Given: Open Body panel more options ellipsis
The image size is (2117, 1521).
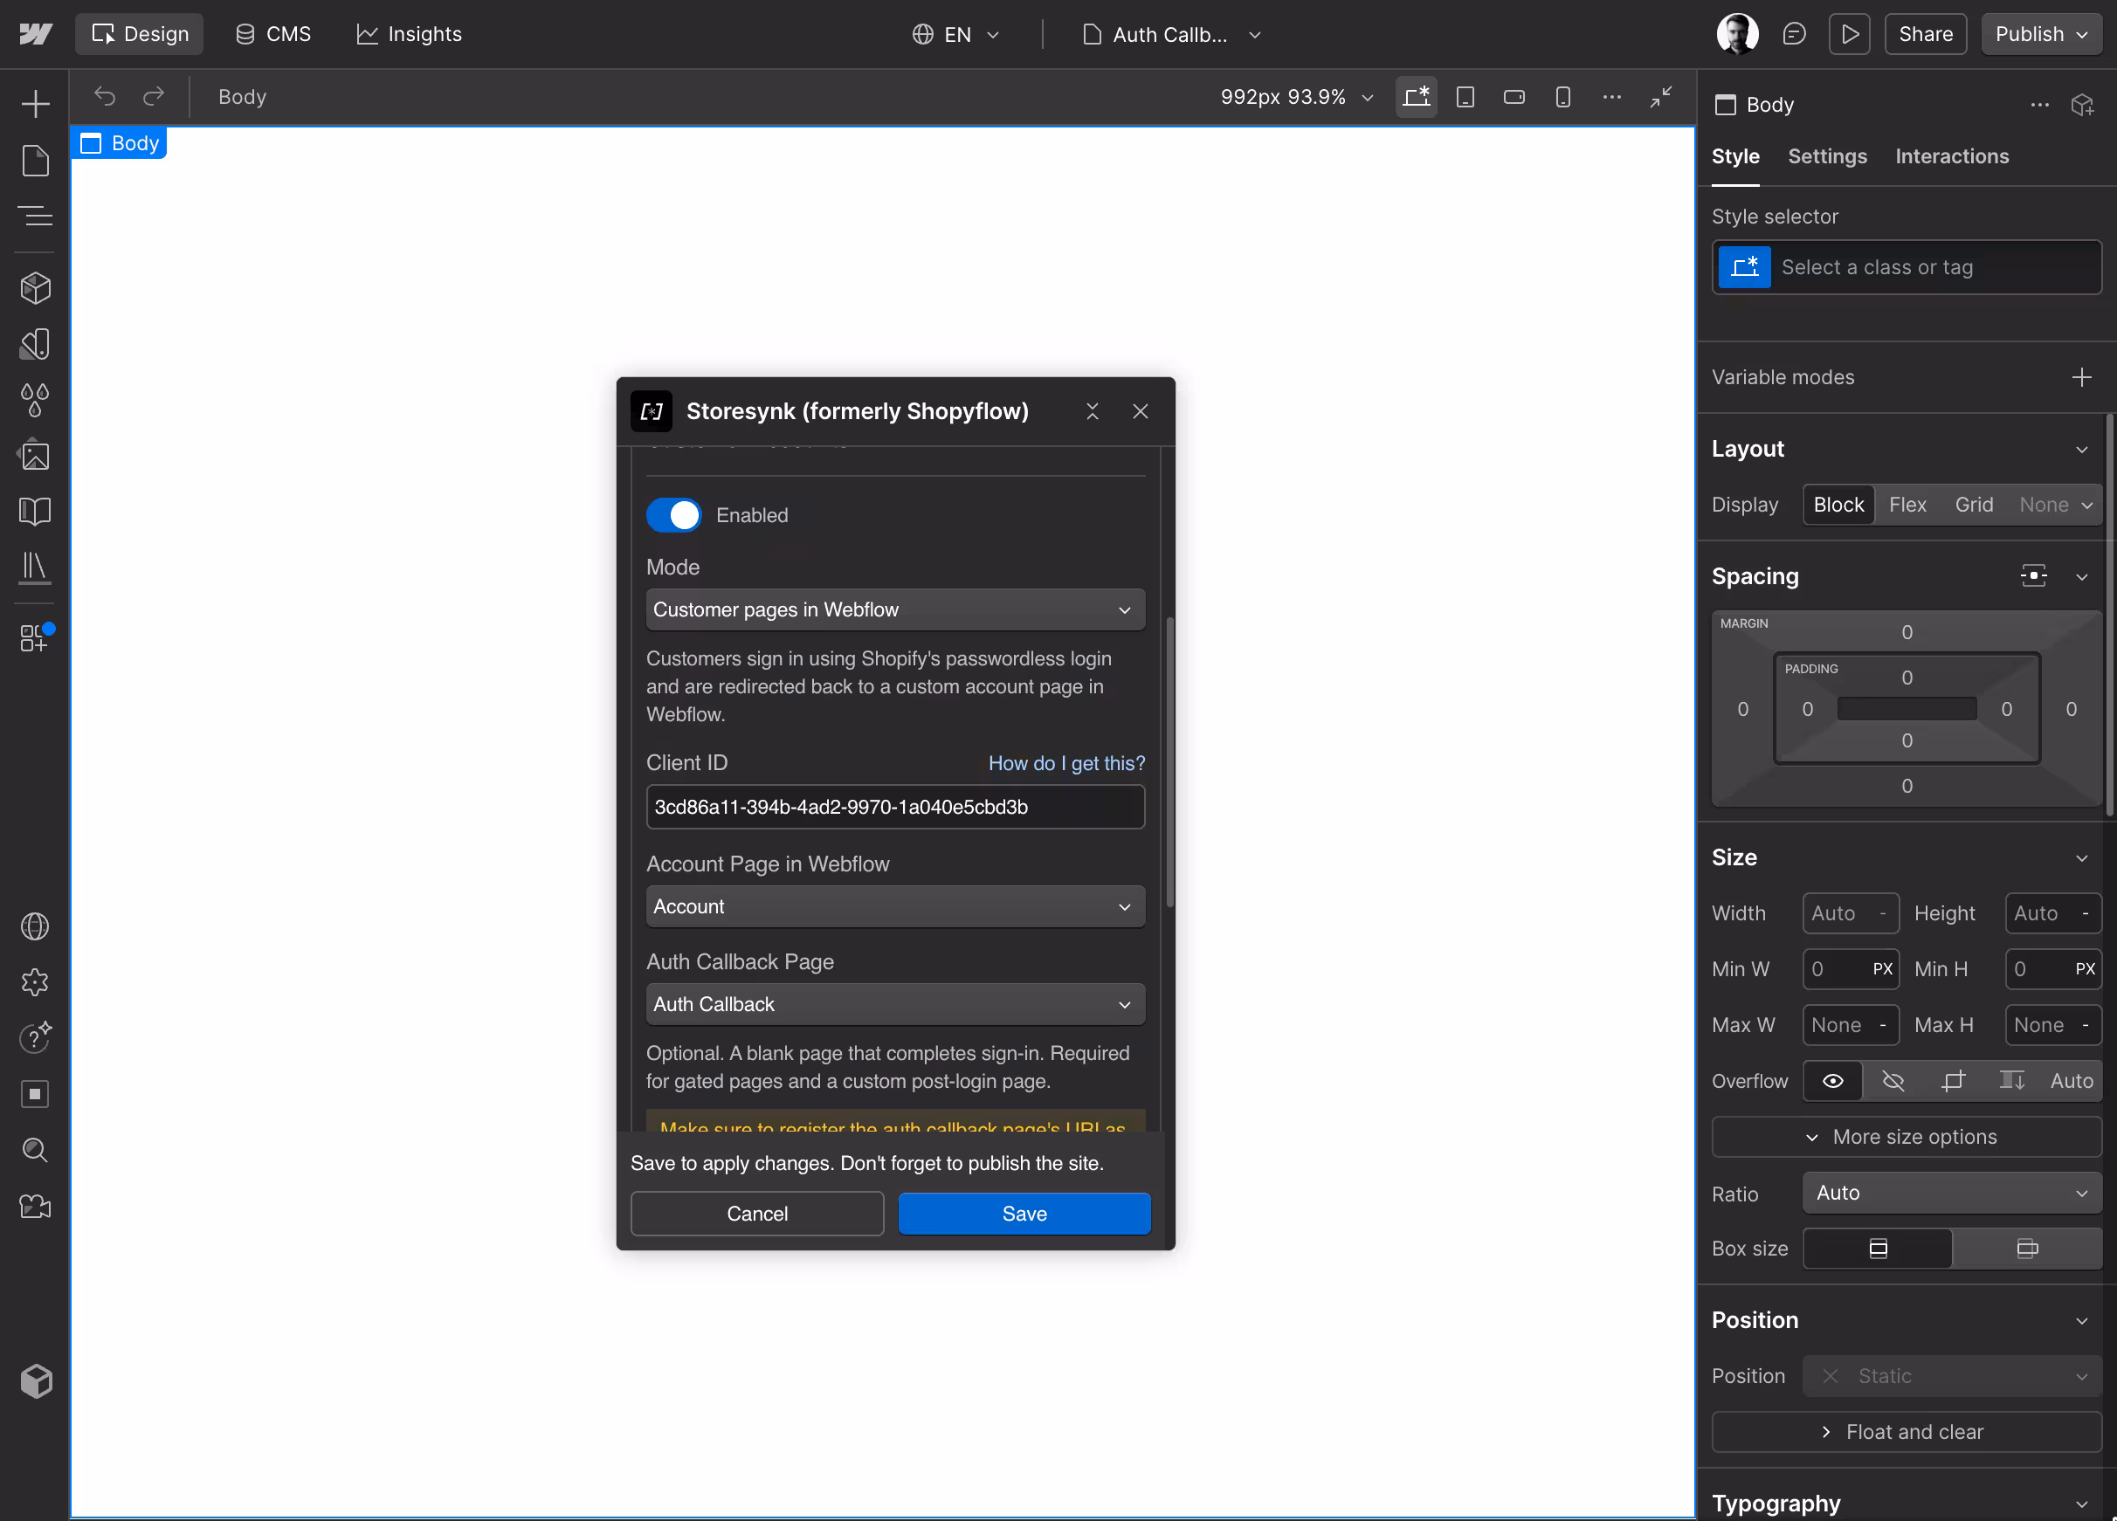Looking at the screenshot, I should click(x=2040, y=105).
